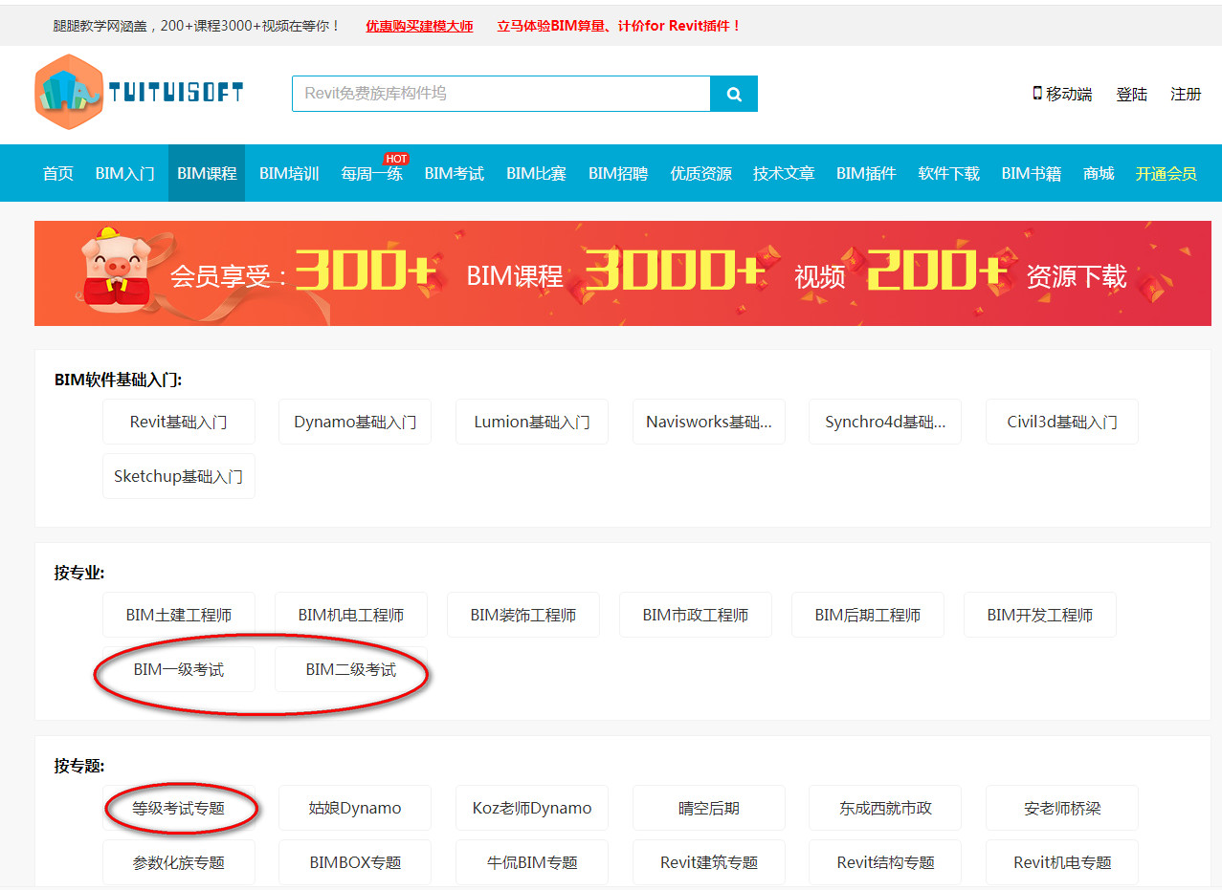Open Revit建筑专题 topic
The height and width of the screenshot is (890, 1222).
coord(709,862)
